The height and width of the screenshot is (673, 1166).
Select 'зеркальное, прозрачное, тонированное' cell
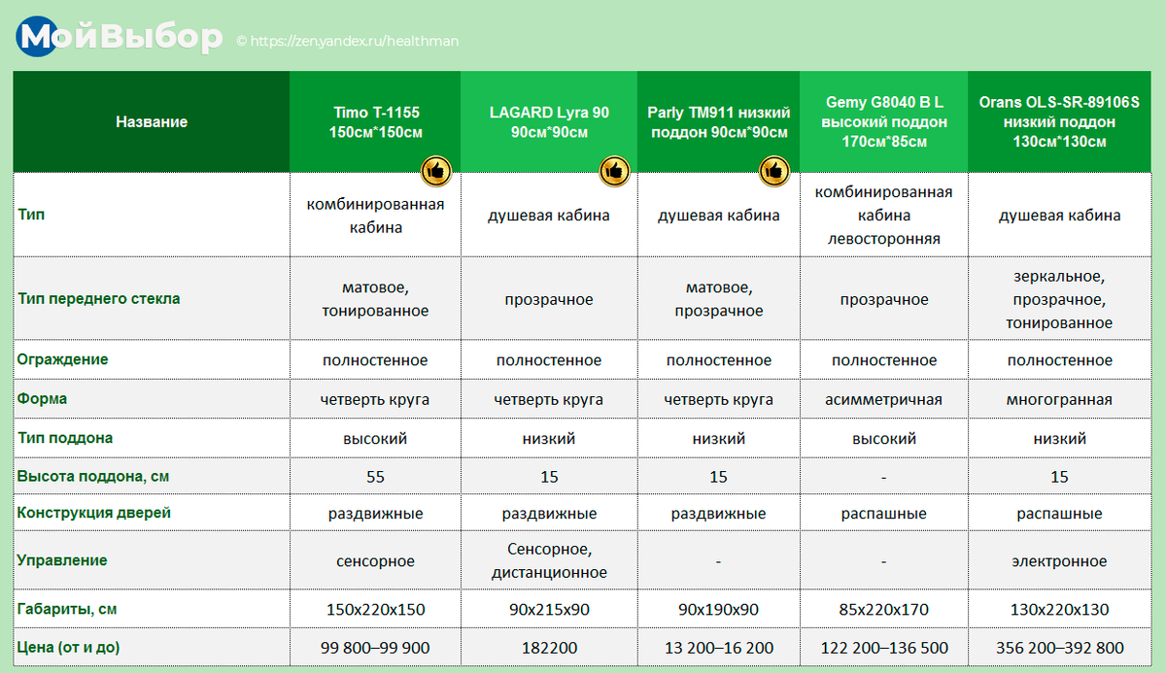(1059, 299)
